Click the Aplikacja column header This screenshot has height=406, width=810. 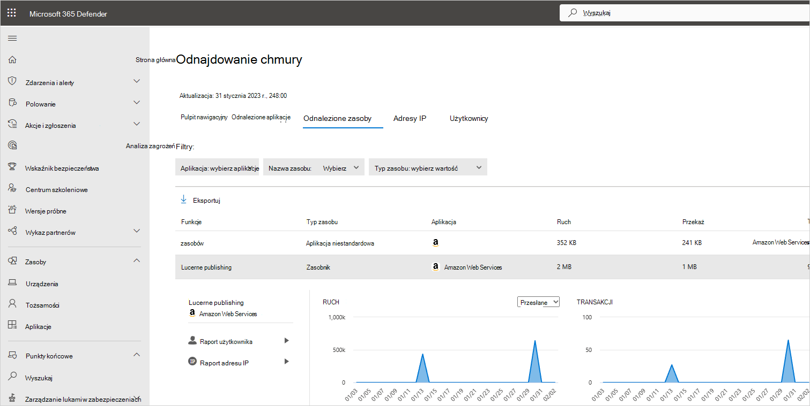444,221
